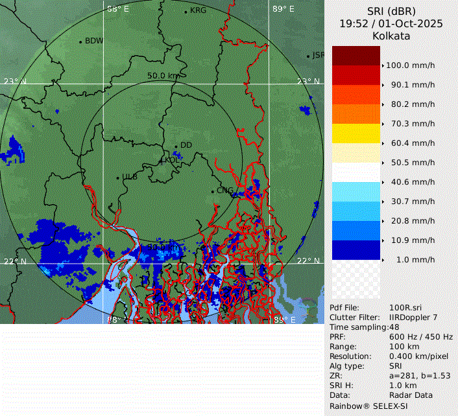Select the KRG station marker
Screen dimensions: 458x416
186,12
